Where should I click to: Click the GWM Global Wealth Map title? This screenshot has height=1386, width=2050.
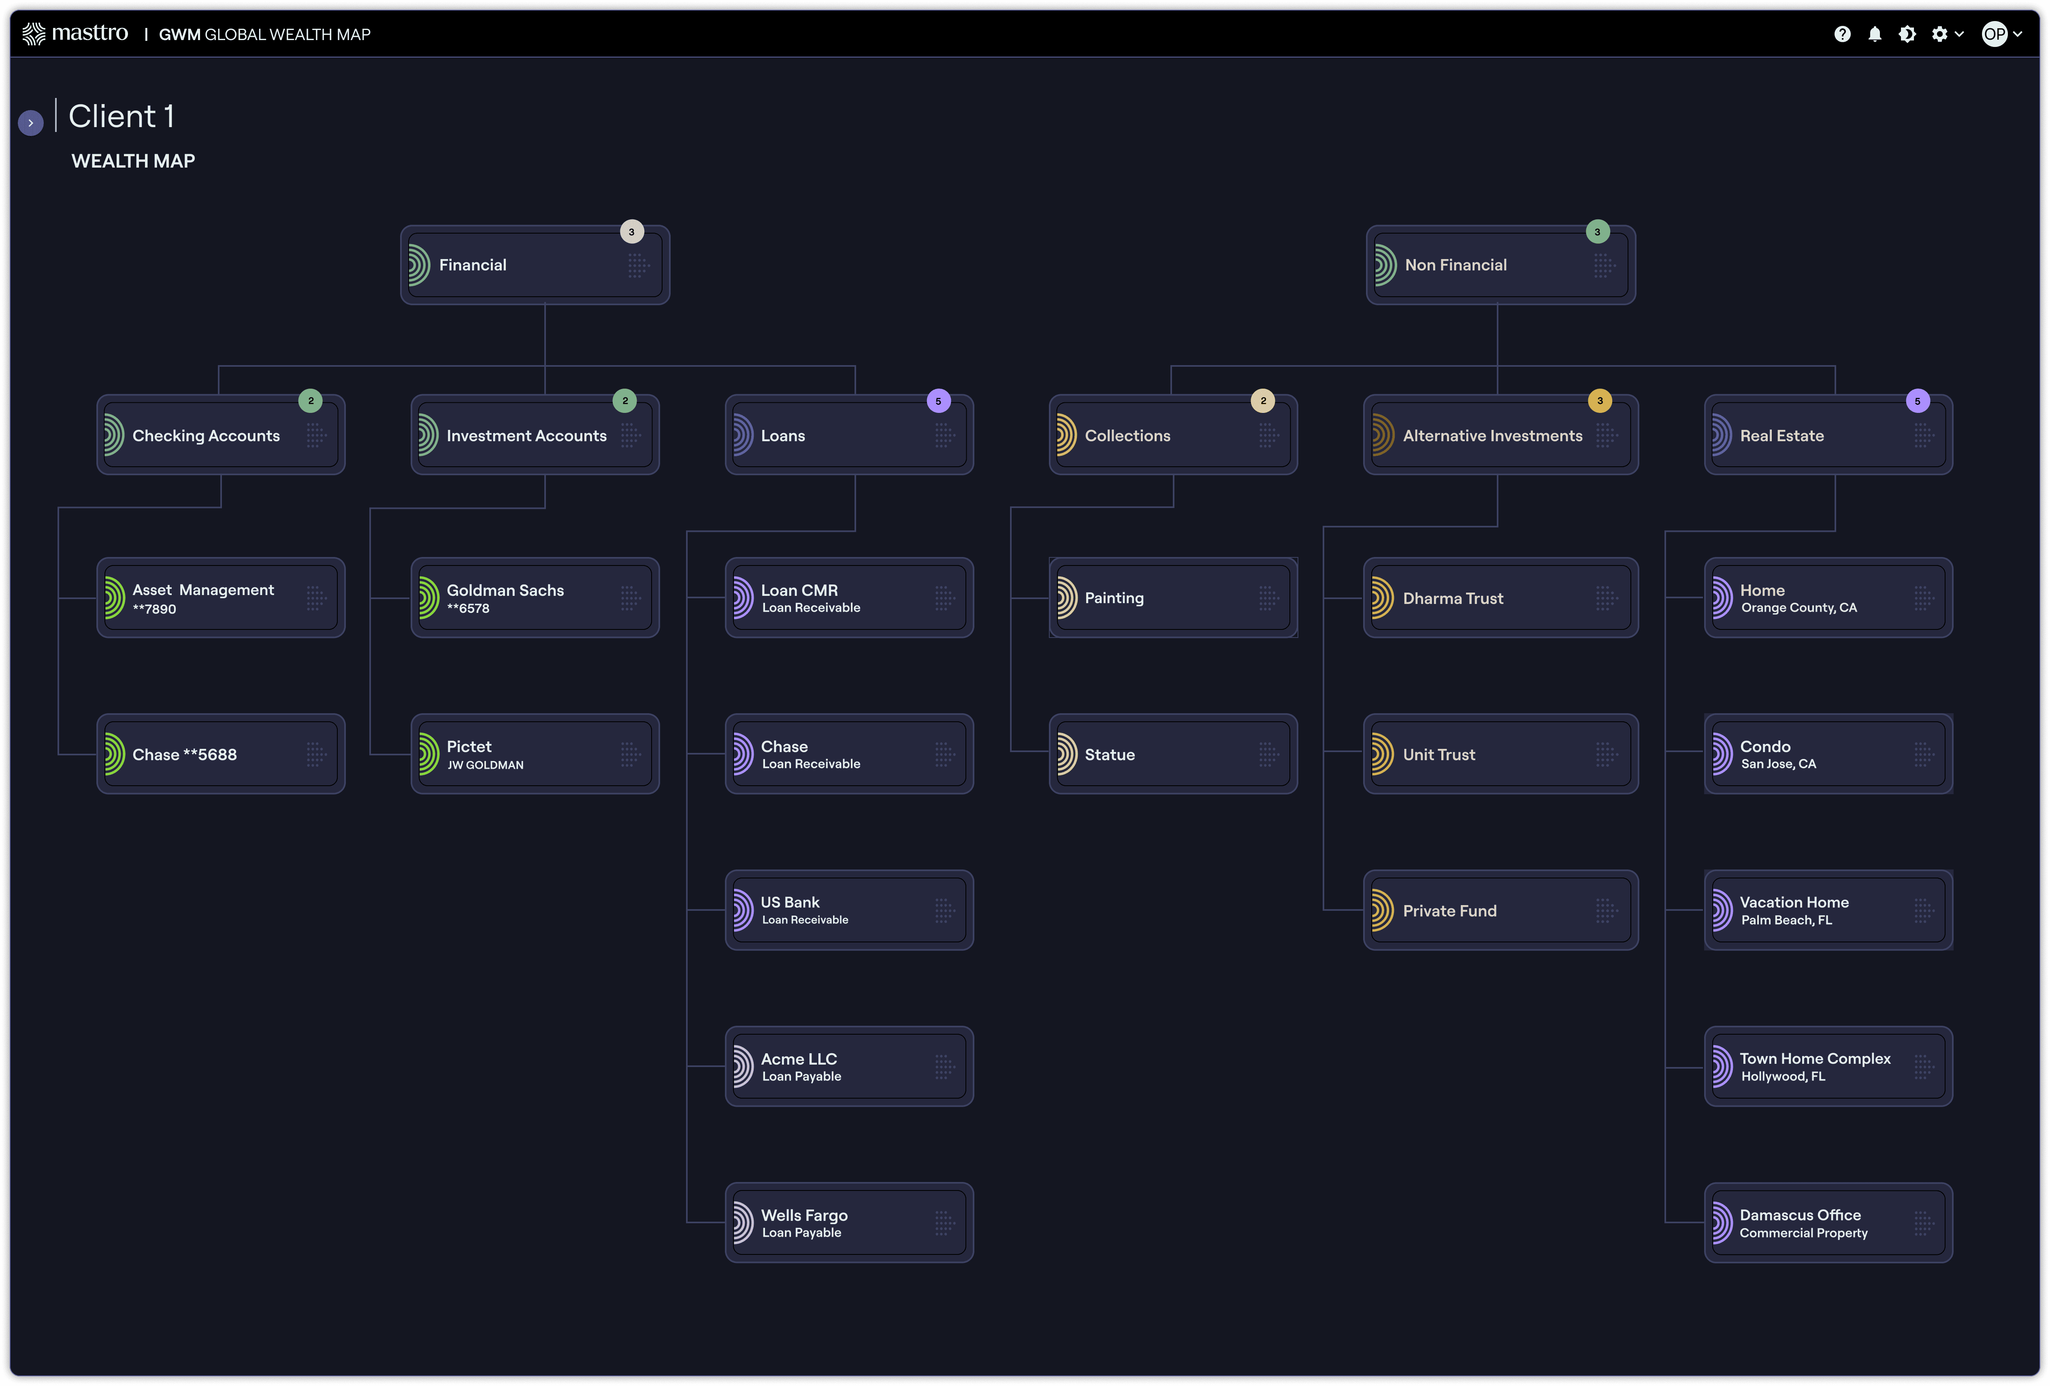pos(264,34)
